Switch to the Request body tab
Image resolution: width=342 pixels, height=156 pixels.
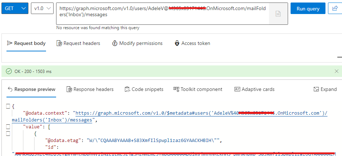pyautogui.click(x=26, y=43)
